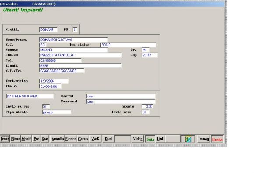263x173 pixels.
Task: Click the red Uscita exit button
Action: (217, 139)
